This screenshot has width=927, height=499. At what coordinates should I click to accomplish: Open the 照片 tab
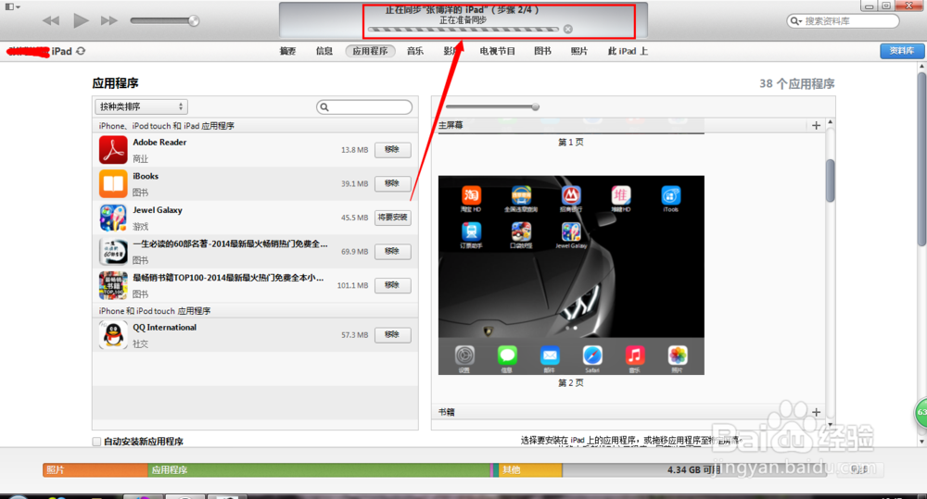pos(579,51)
